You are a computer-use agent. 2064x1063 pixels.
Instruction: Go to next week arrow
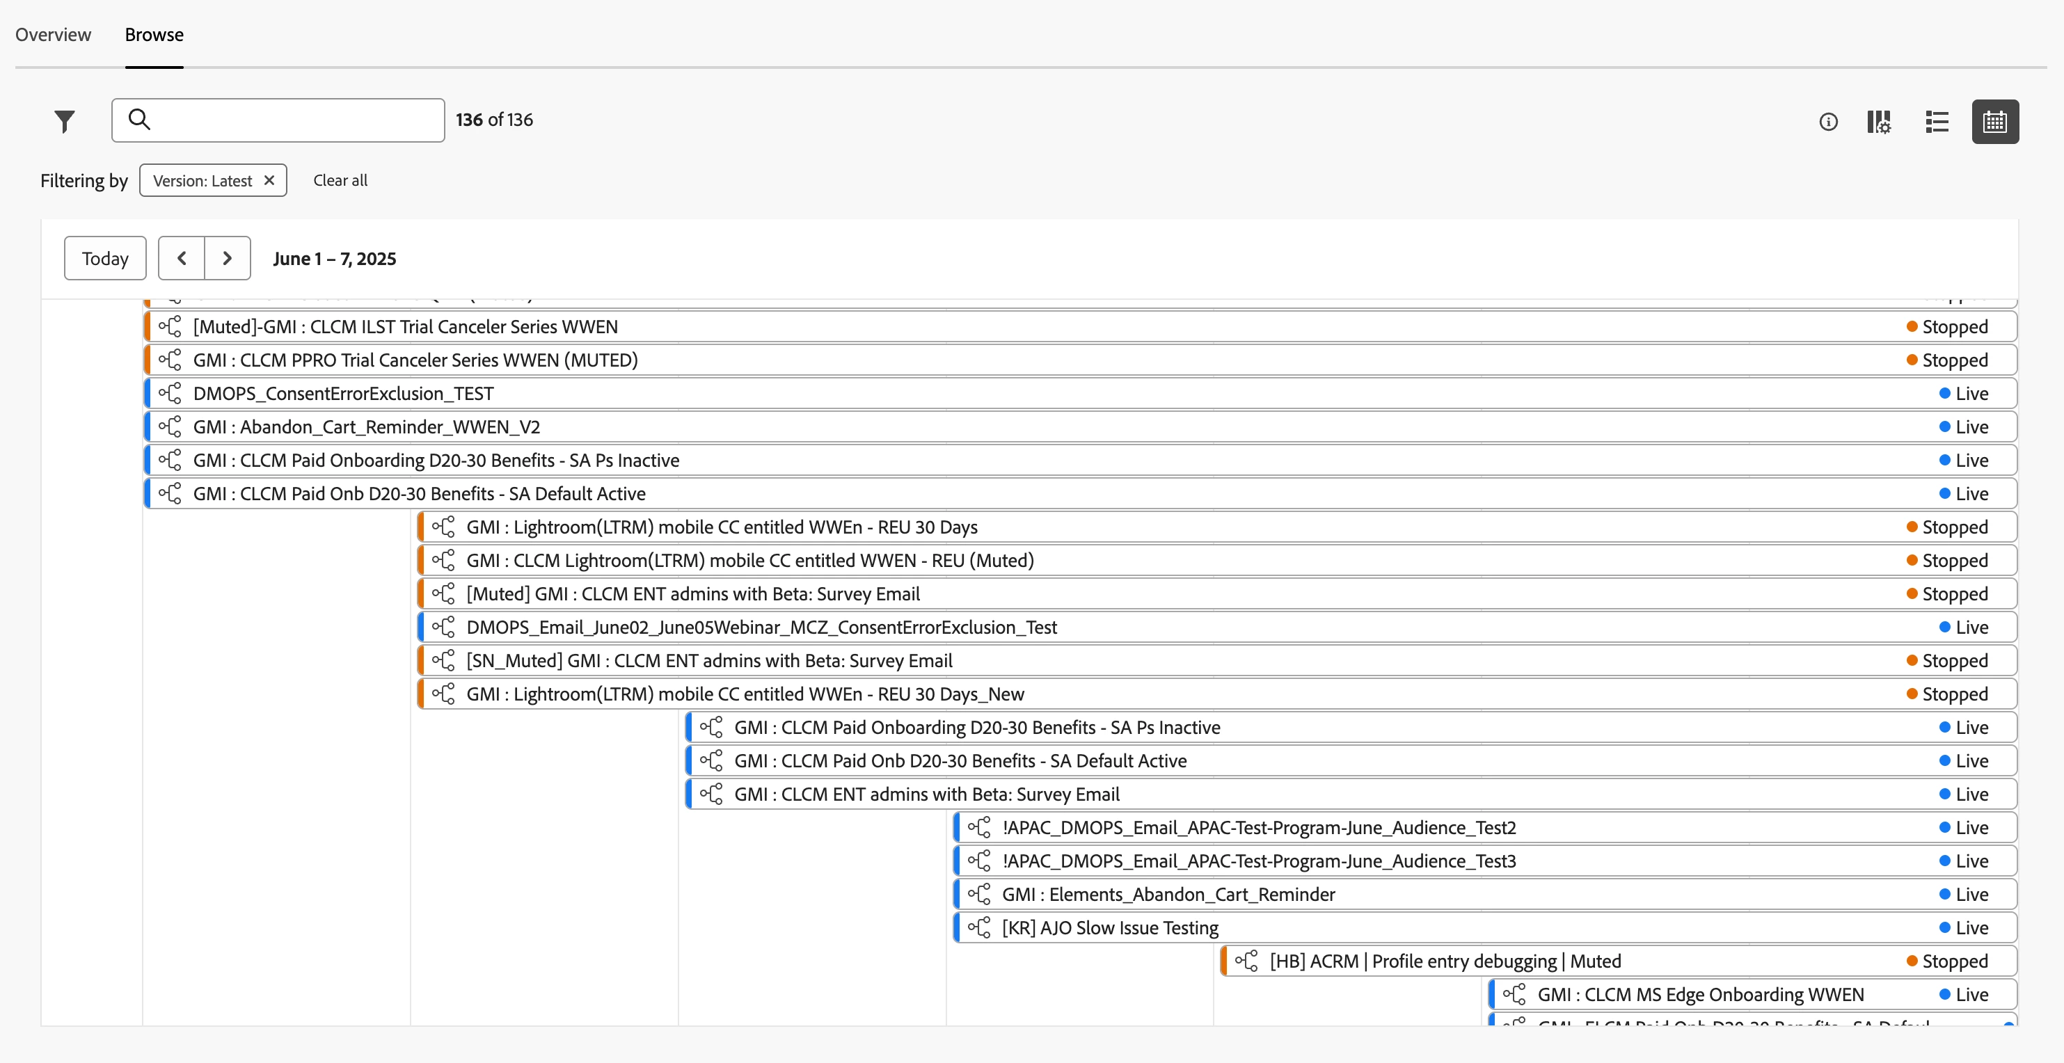(228, 258)
